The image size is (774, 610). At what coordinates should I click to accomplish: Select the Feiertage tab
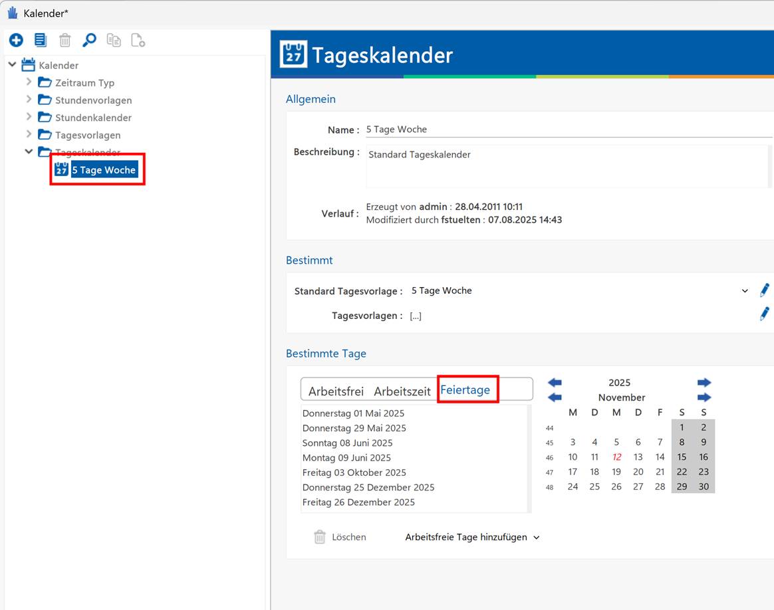(465, 389)
